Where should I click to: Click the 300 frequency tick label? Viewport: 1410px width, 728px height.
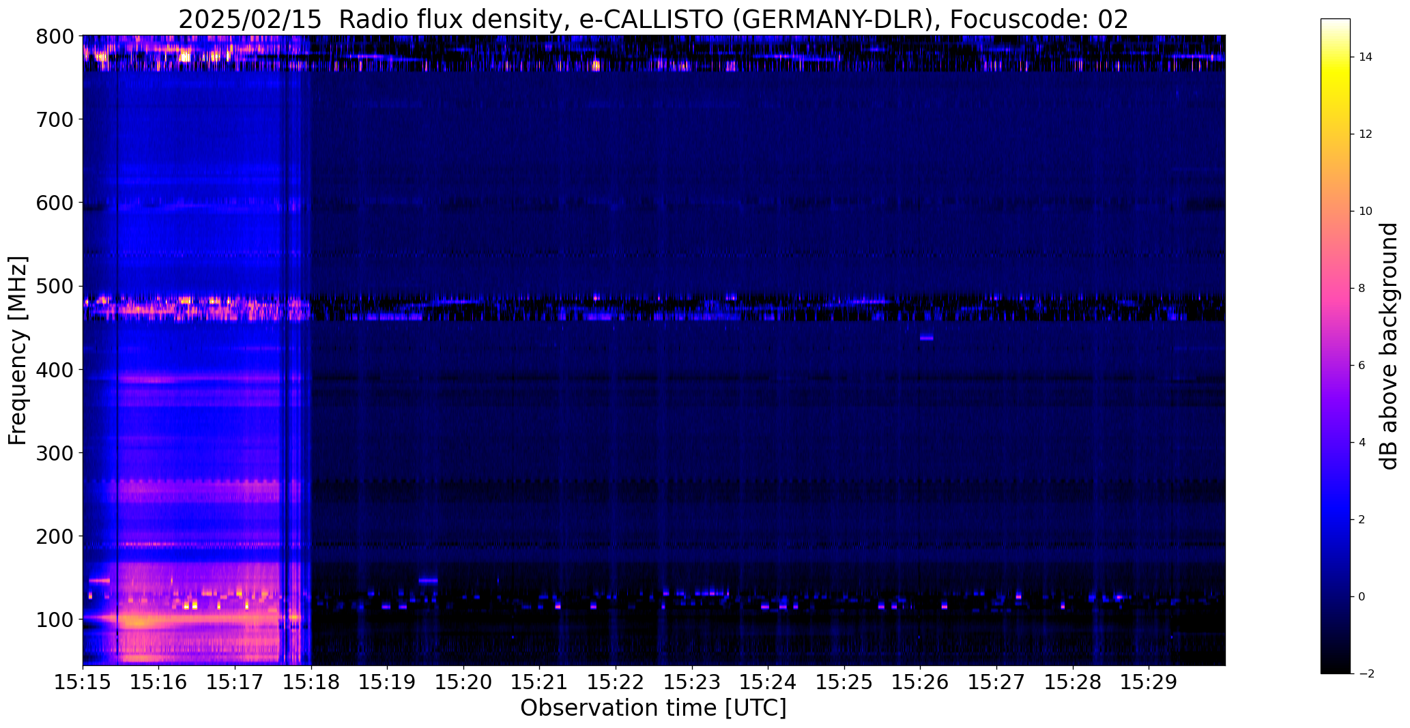(x=54, y=453)
